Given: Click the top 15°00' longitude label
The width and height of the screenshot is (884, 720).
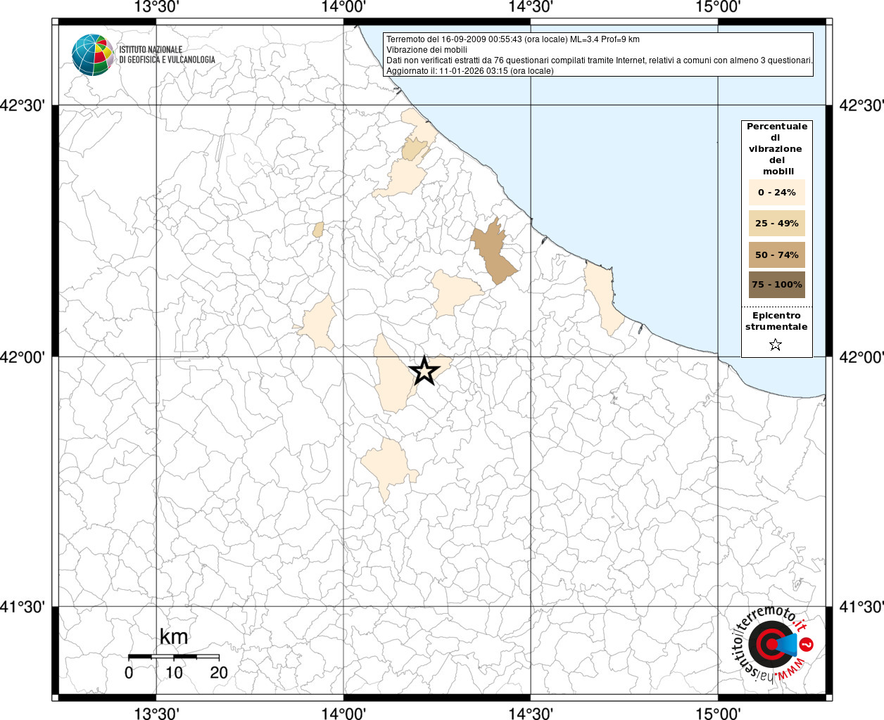Looking at the screenshot, I should coord(718,7).
